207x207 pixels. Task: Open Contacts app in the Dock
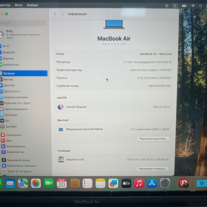75,183
